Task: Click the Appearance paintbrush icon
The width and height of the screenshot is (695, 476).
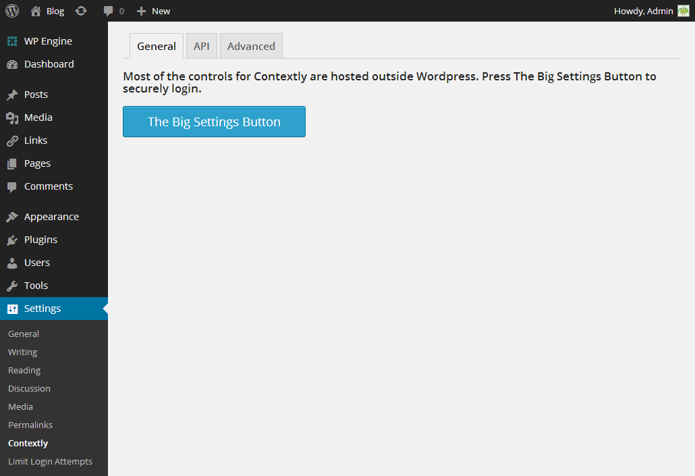Action: pos(12,217)
